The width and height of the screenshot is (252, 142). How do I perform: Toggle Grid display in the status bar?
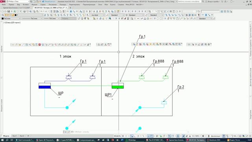click(x=123, y=136)
